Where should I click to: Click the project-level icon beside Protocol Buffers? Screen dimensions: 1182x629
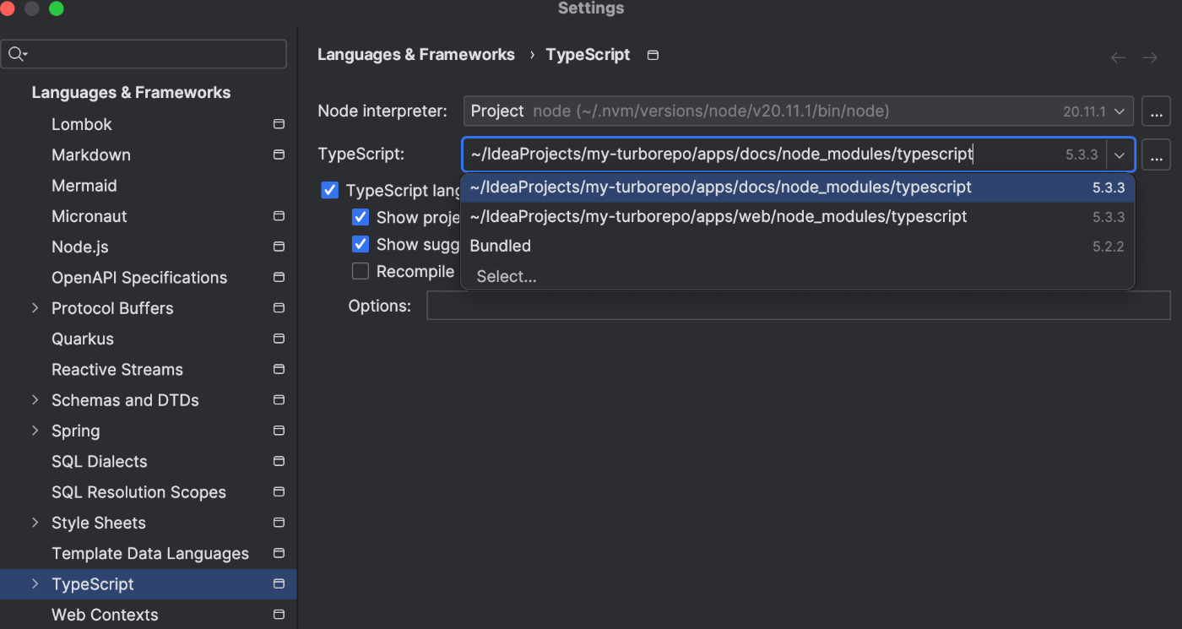click(279, 308)
